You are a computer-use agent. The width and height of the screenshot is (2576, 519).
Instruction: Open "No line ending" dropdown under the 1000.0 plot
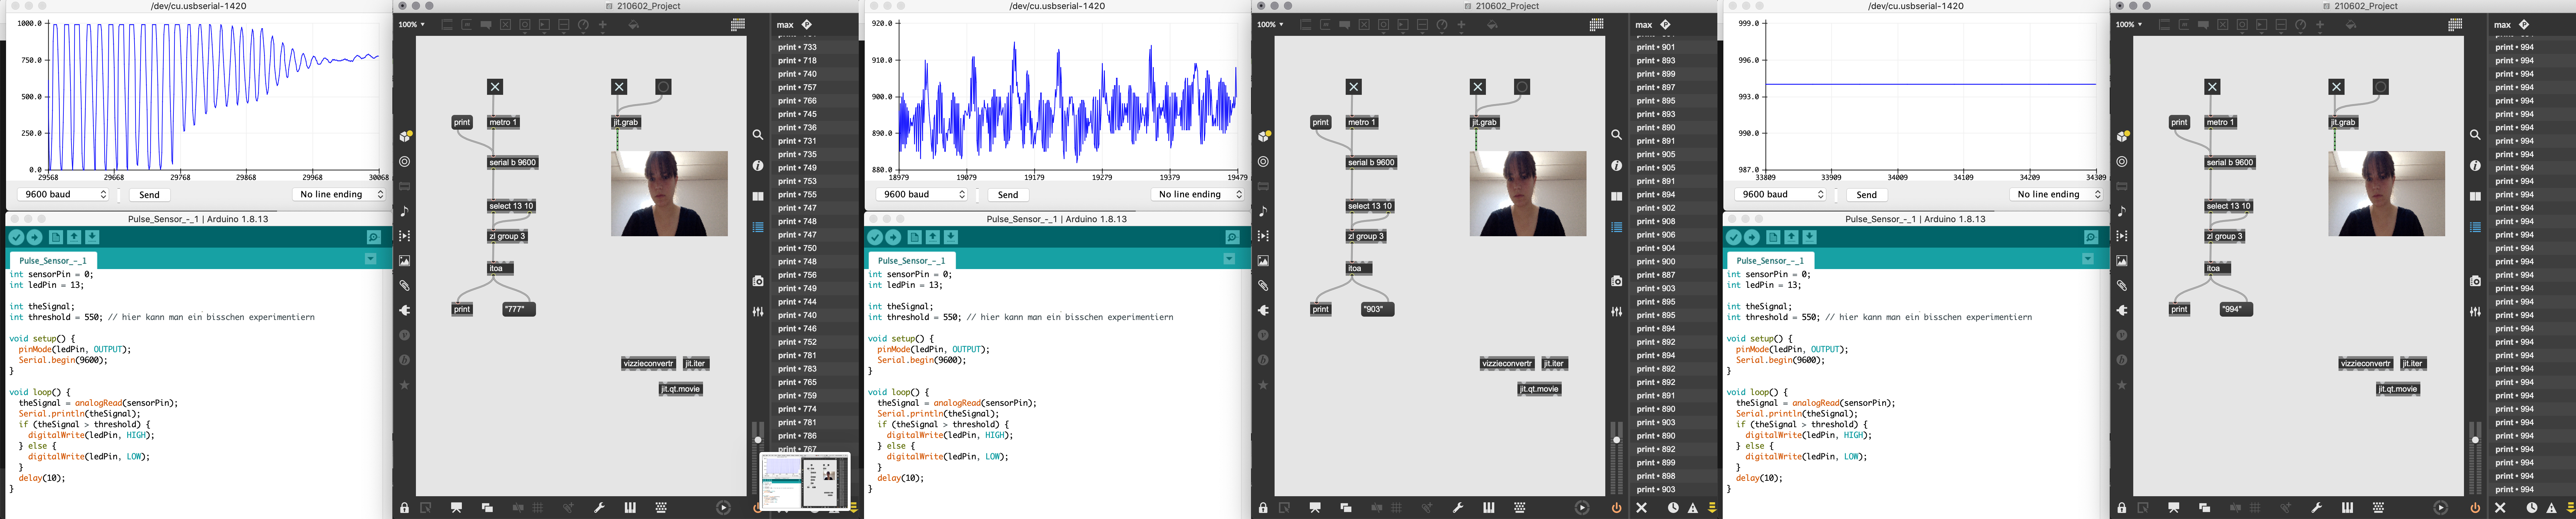339,195
